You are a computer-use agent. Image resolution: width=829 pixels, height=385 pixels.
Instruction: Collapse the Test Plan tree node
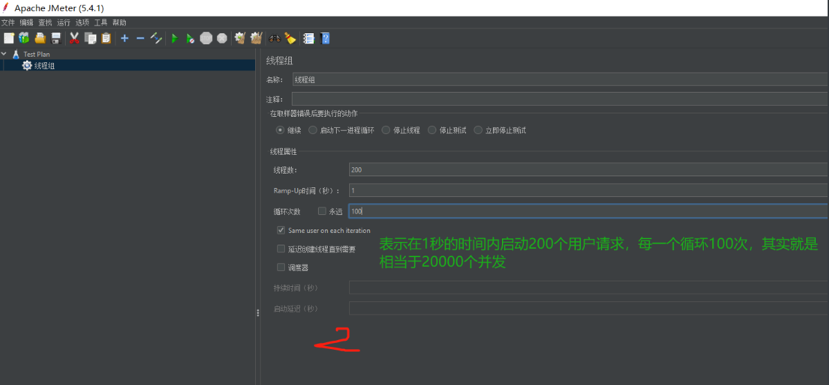click(x=4, y=54)
